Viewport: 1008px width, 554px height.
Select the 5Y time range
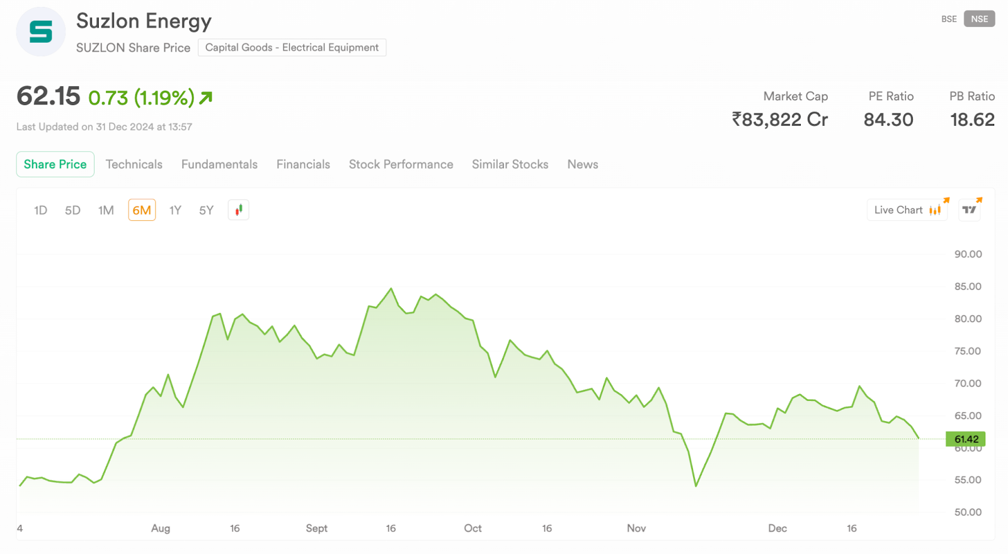point(207,210)
